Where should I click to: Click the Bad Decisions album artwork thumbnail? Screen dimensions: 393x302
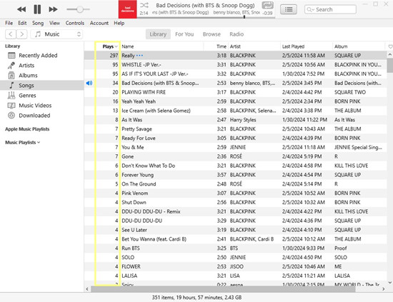click(128, 9)
